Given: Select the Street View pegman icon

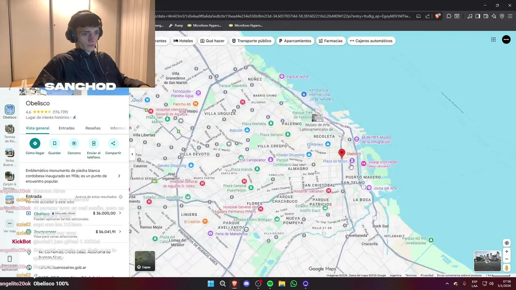Looking at the screenshot, I should (x=507, y=268).
